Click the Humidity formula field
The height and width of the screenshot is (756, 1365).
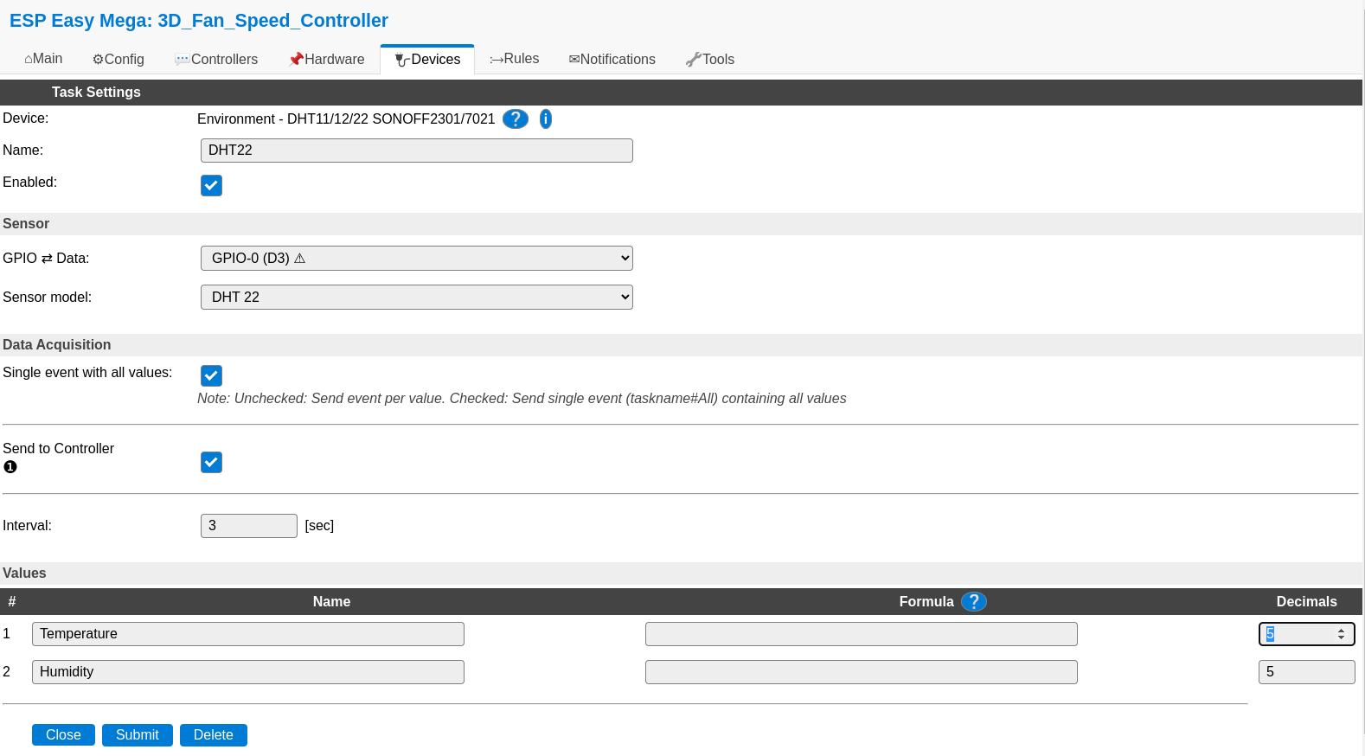pos(862,672)
